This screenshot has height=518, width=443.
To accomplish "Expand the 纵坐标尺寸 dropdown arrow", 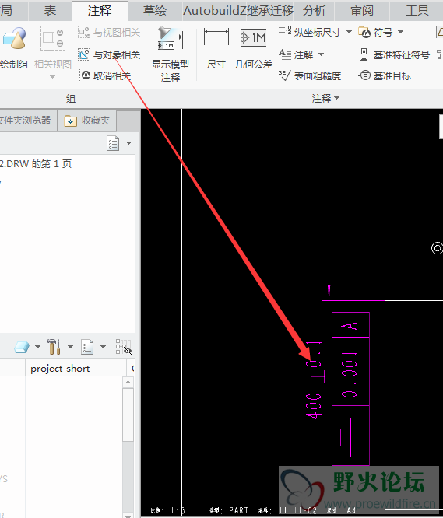I will click(x=349, y=32).
